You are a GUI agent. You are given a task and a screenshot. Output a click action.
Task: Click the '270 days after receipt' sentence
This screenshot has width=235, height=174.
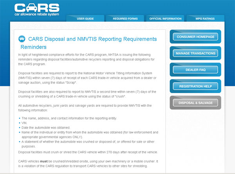pyautogui.click(x=88, y=152)
